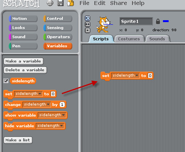This screenshot has width=185, height=152.
Task: Select the Operators block category
Action: 58,37
